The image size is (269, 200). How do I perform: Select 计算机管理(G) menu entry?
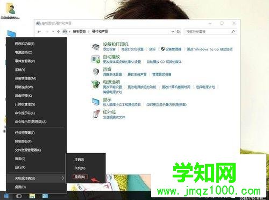25,104
